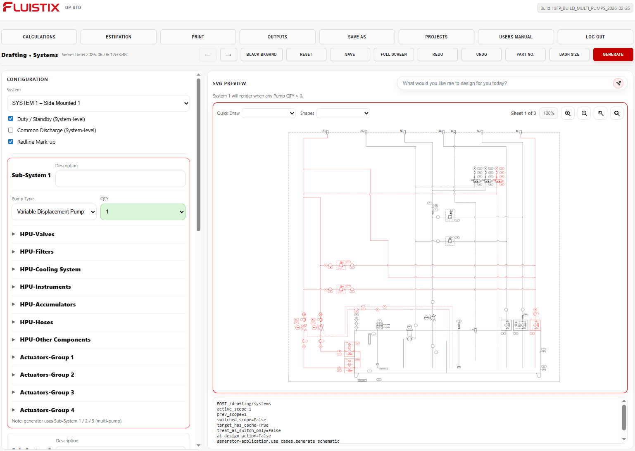Click the Build HJFP_BUILD_MULTI_PUMPS label
The width and height of the screenshot is (635, 451).
585,8
